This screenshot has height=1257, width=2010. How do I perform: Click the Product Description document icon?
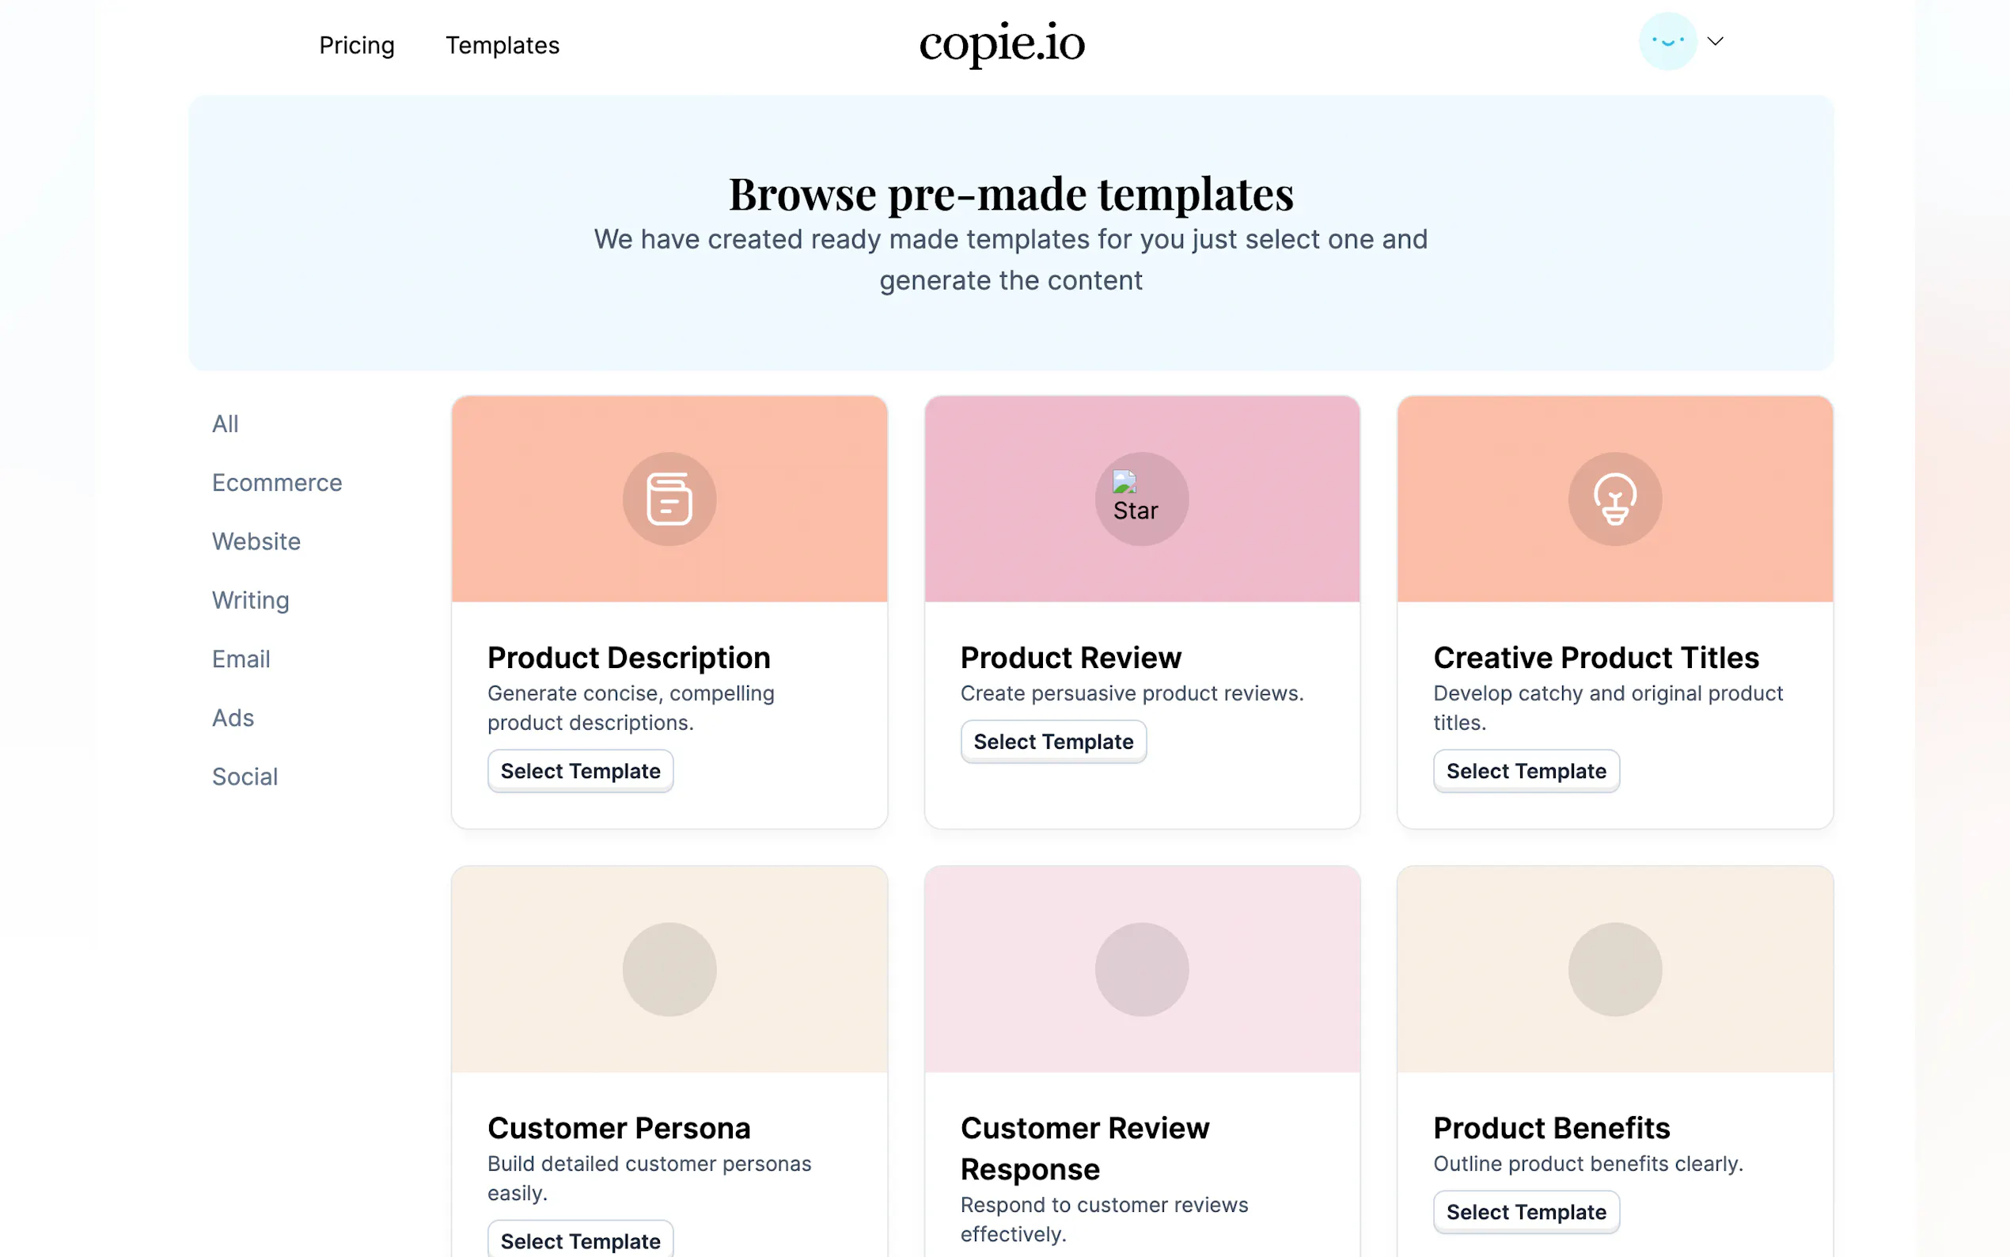click(669, 499)
